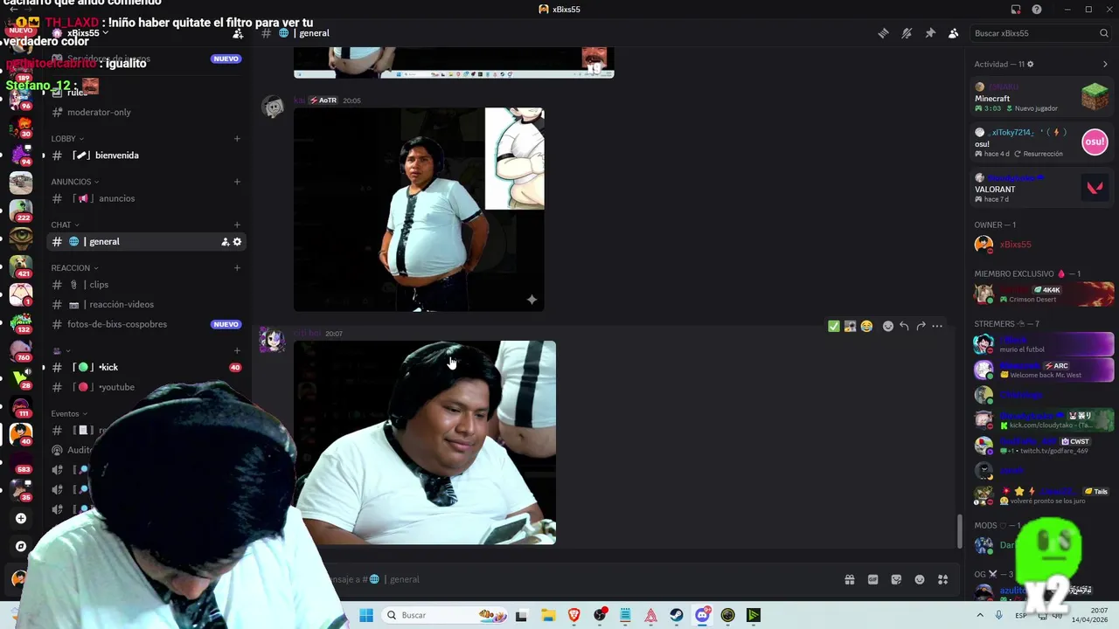Open the Threads panel icon
Viewport: 1119px width, 629px height.
[883, 33]
